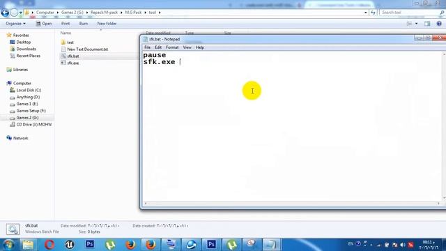The height and width of the screenshot is (251, 446).
Task: Open the Windows Start menu
Action: pyautogui.click(x=8, y=245)
